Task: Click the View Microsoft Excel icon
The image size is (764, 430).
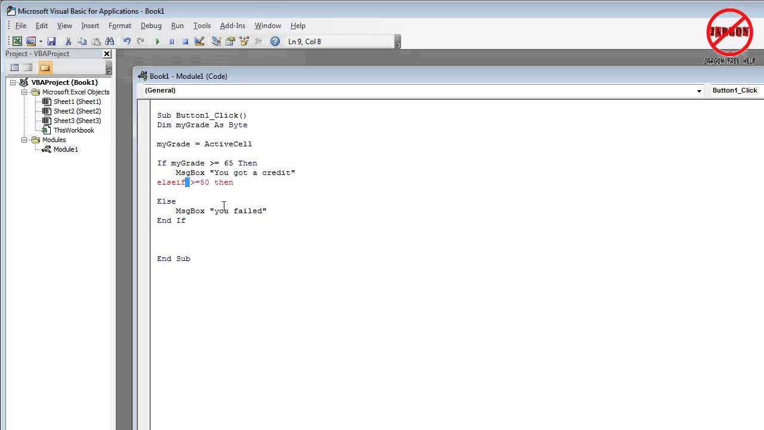Action: coord(17,41)
